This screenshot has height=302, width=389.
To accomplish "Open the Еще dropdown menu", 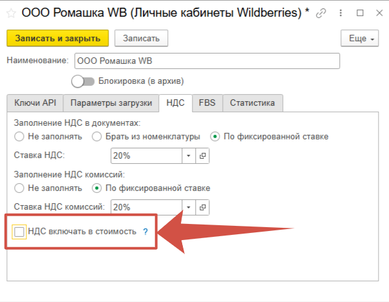I will click(359, 39).
